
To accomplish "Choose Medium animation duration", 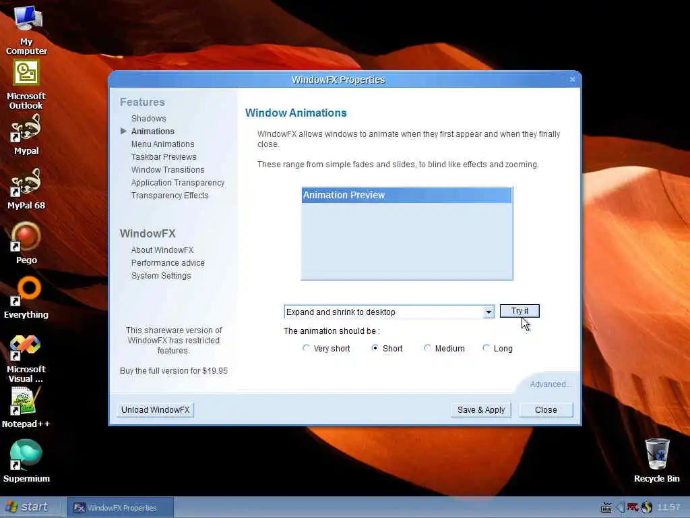I will click(x=444, y=349).
